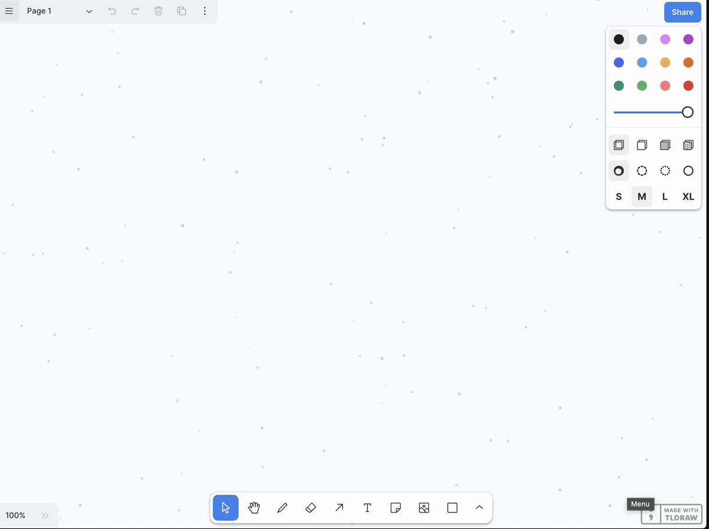
Task: Expand the zoom panel double-chevron
Action: [x=45, y=515]
